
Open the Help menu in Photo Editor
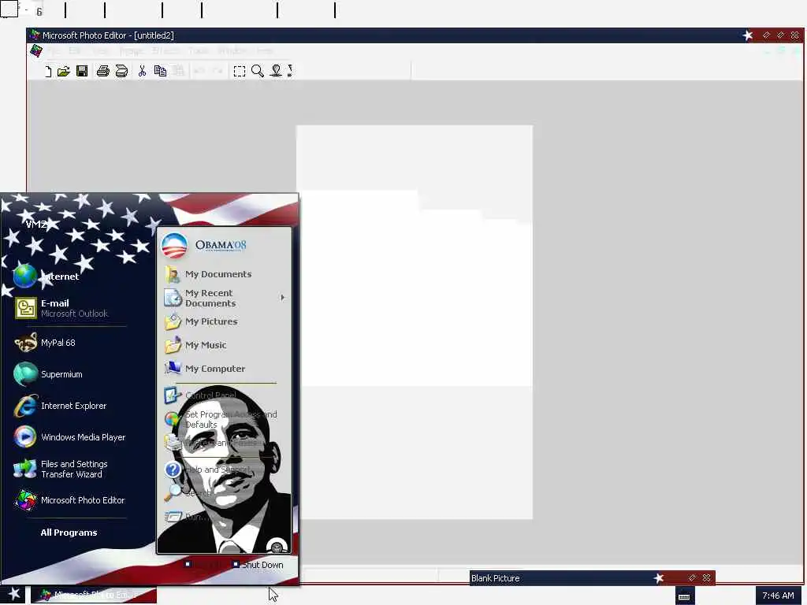pyautogui.click(x=265, y=51)
